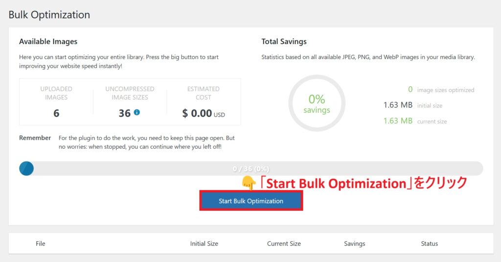This screenshot has width=501, height=262.
Task: Click the 0% savings circular chart
Action: pyautogui.click(x=317, y=103)
